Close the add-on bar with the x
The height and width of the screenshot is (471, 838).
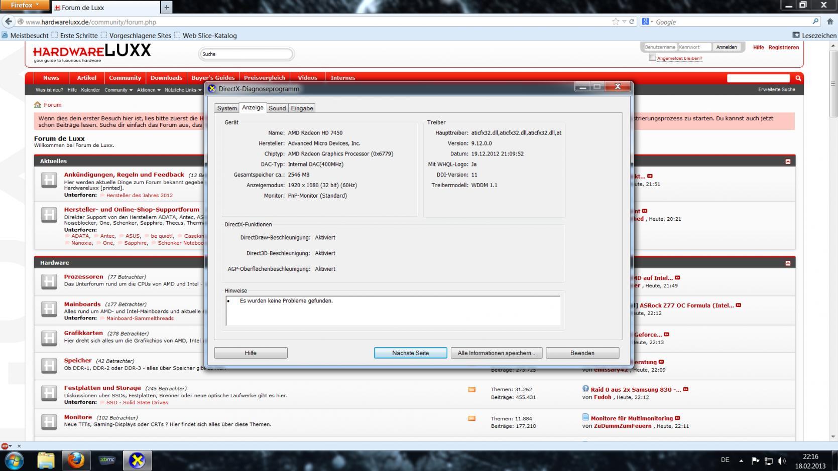pos(19,446)
